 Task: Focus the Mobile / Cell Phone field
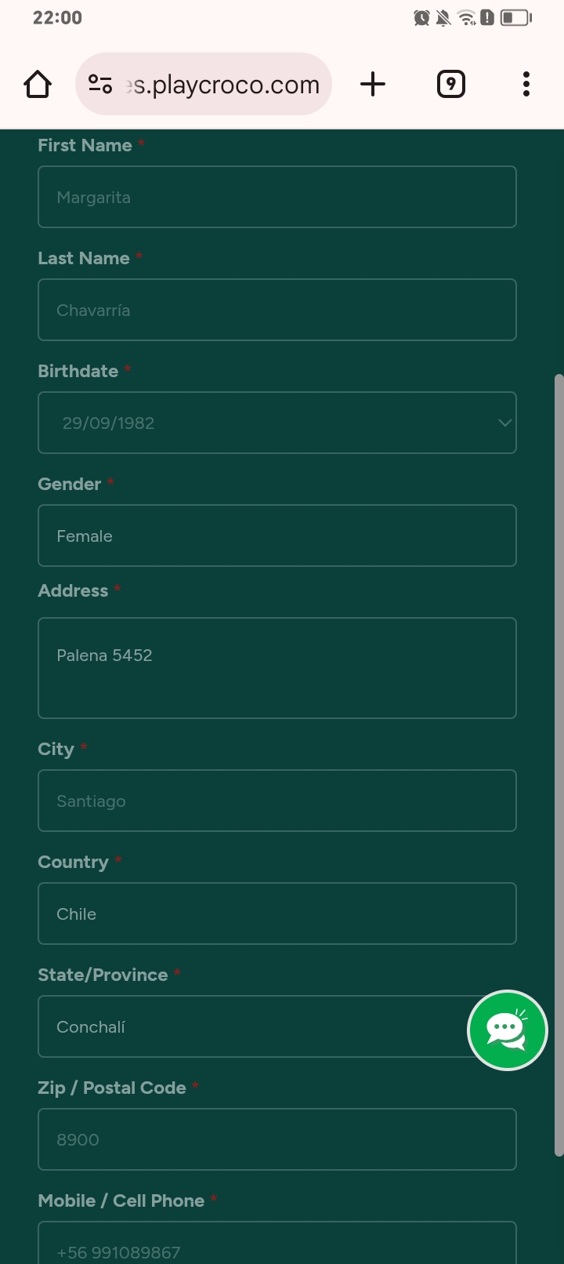(x=277, y=1247)
